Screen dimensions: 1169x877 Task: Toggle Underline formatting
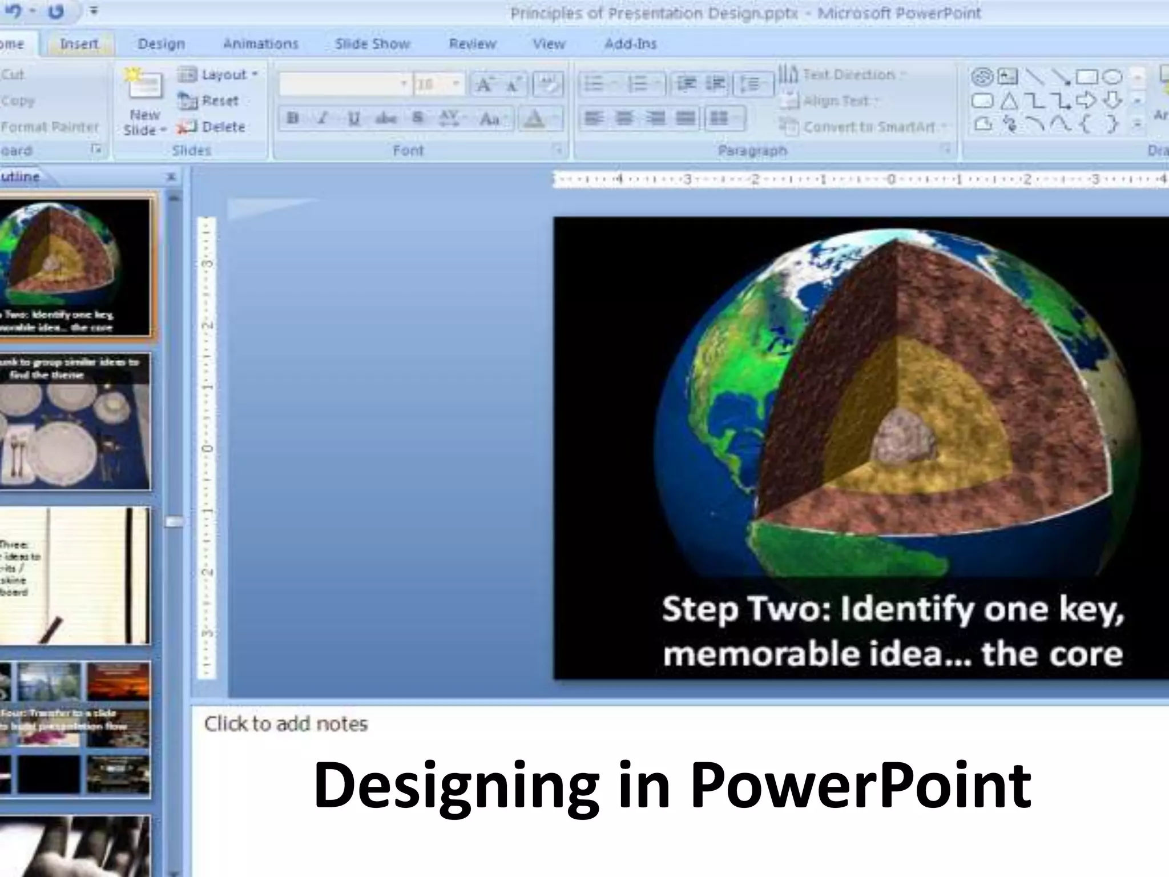pos(354,118)
